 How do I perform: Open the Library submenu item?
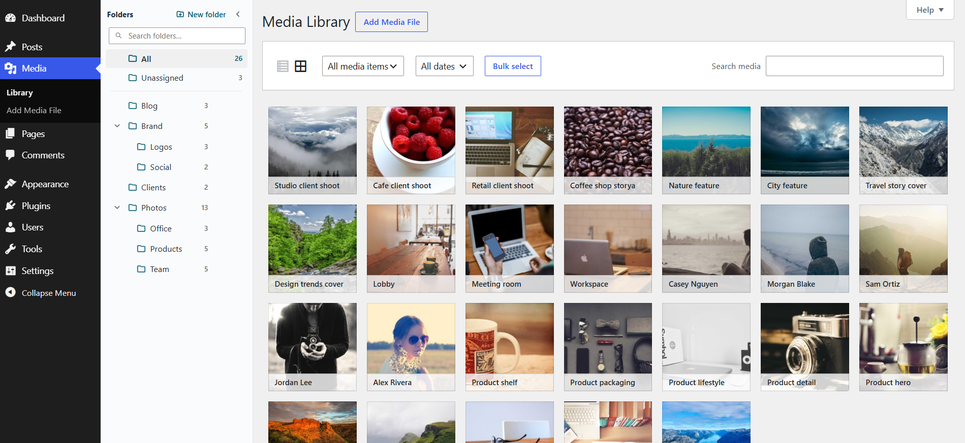[20, 92]
